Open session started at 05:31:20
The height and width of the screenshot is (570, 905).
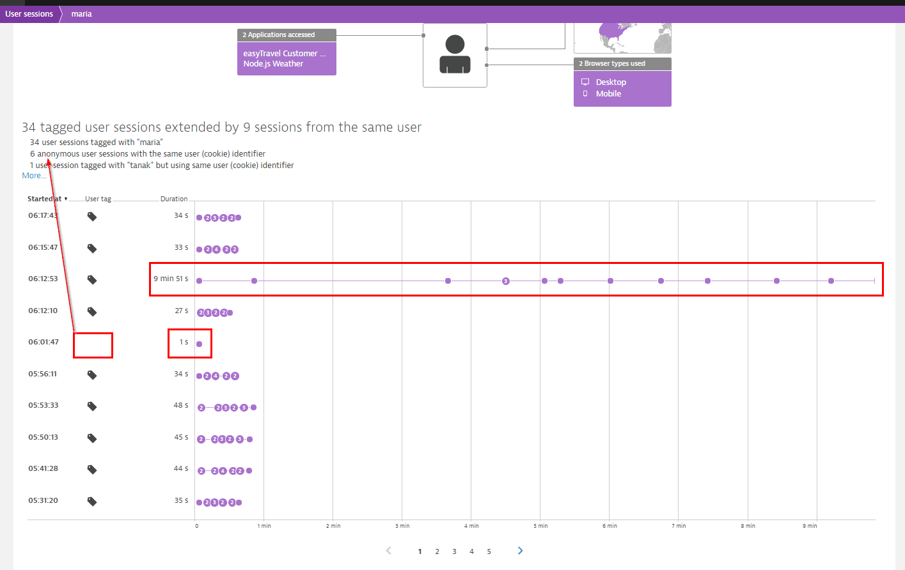(x=43, y=500)
